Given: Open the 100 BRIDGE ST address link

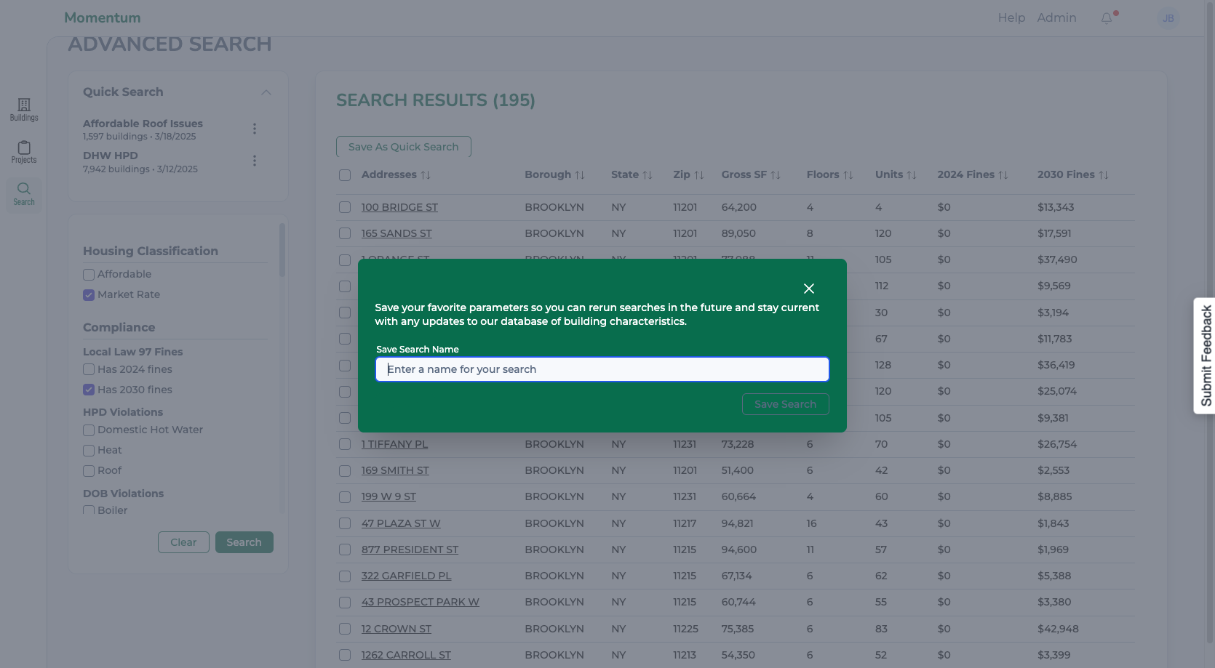Looking at the screenshot, I should click(399, 207).
